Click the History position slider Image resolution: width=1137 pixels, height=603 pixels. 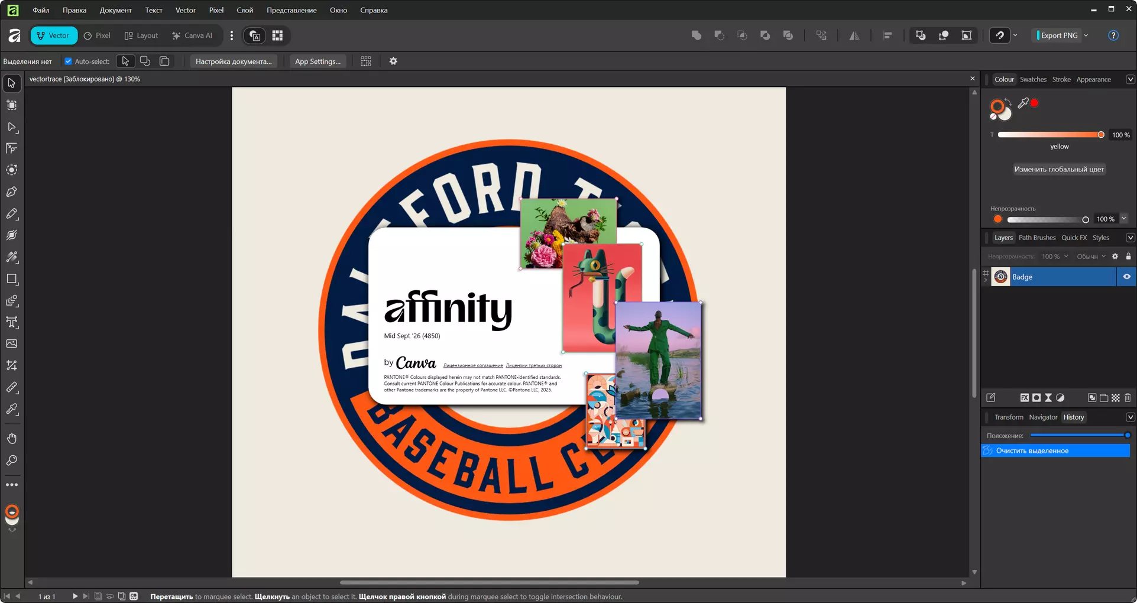coord(1080,435)
